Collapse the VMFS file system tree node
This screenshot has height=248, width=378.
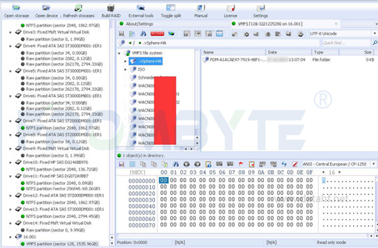pos(119,53)
